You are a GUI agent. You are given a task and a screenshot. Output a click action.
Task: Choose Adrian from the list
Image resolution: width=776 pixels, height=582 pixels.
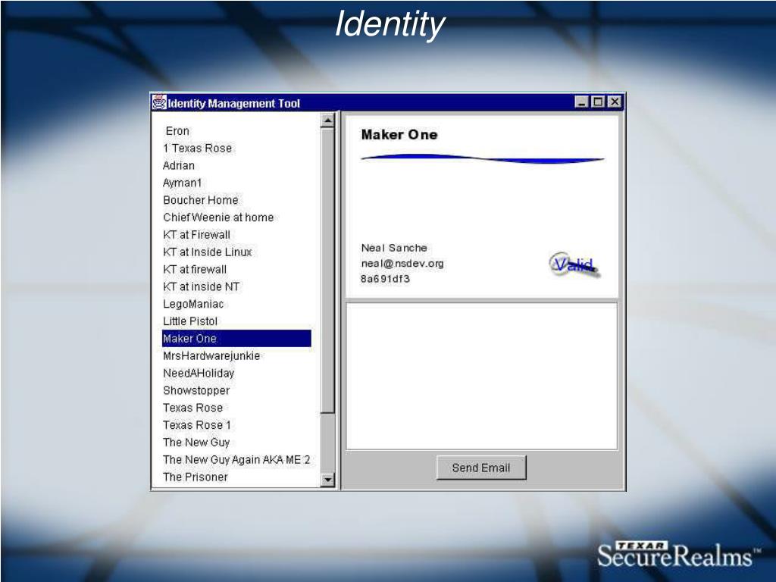(179, 166)
